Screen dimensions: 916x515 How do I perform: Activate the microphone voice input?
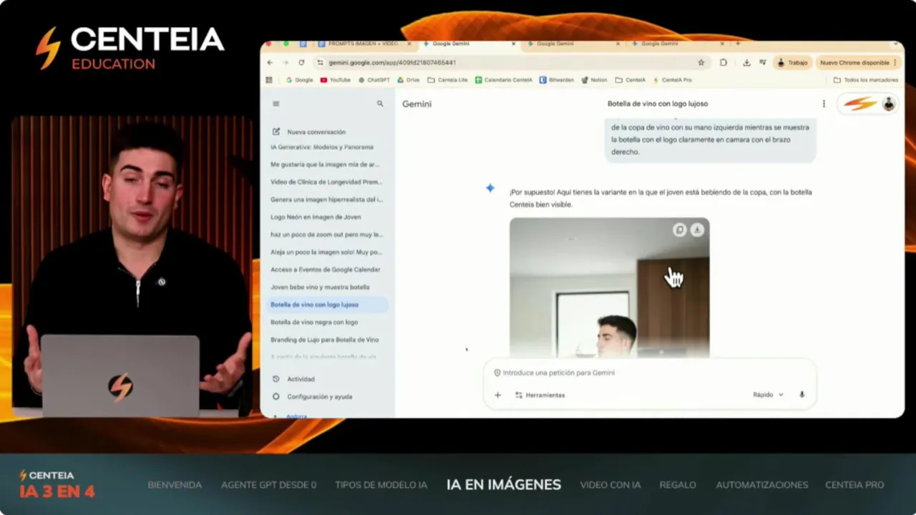[x=801, y=395]
